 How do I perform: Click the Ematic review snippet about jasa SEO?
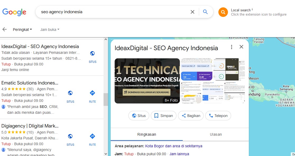pos(32,110)
